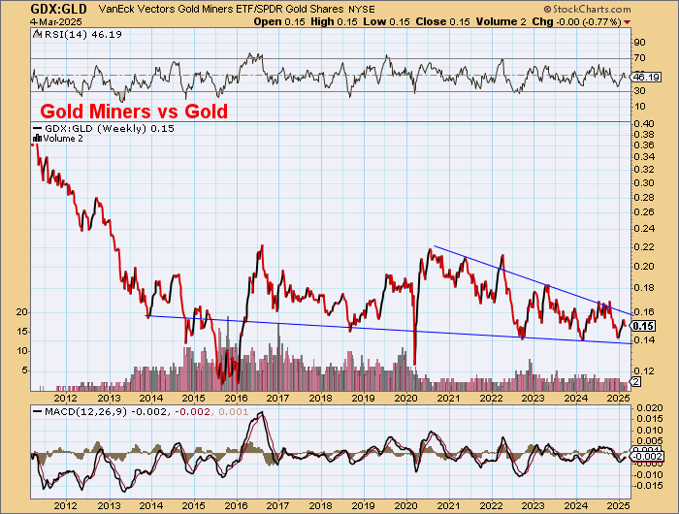Screen dimensions: 679x514
Task: Click the 2018 label on MACD x-axis
Action: point(320,505)
